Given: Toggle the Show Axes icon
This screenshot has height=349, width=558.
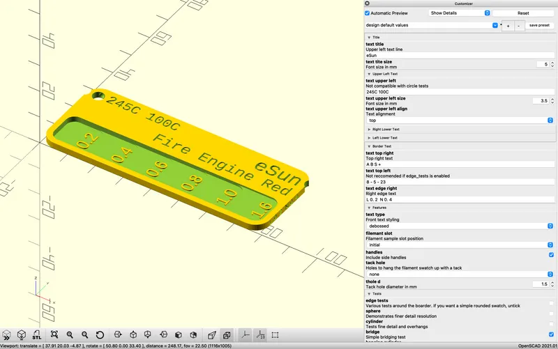Looking at the screenshot, I should (x=246, y=335).
